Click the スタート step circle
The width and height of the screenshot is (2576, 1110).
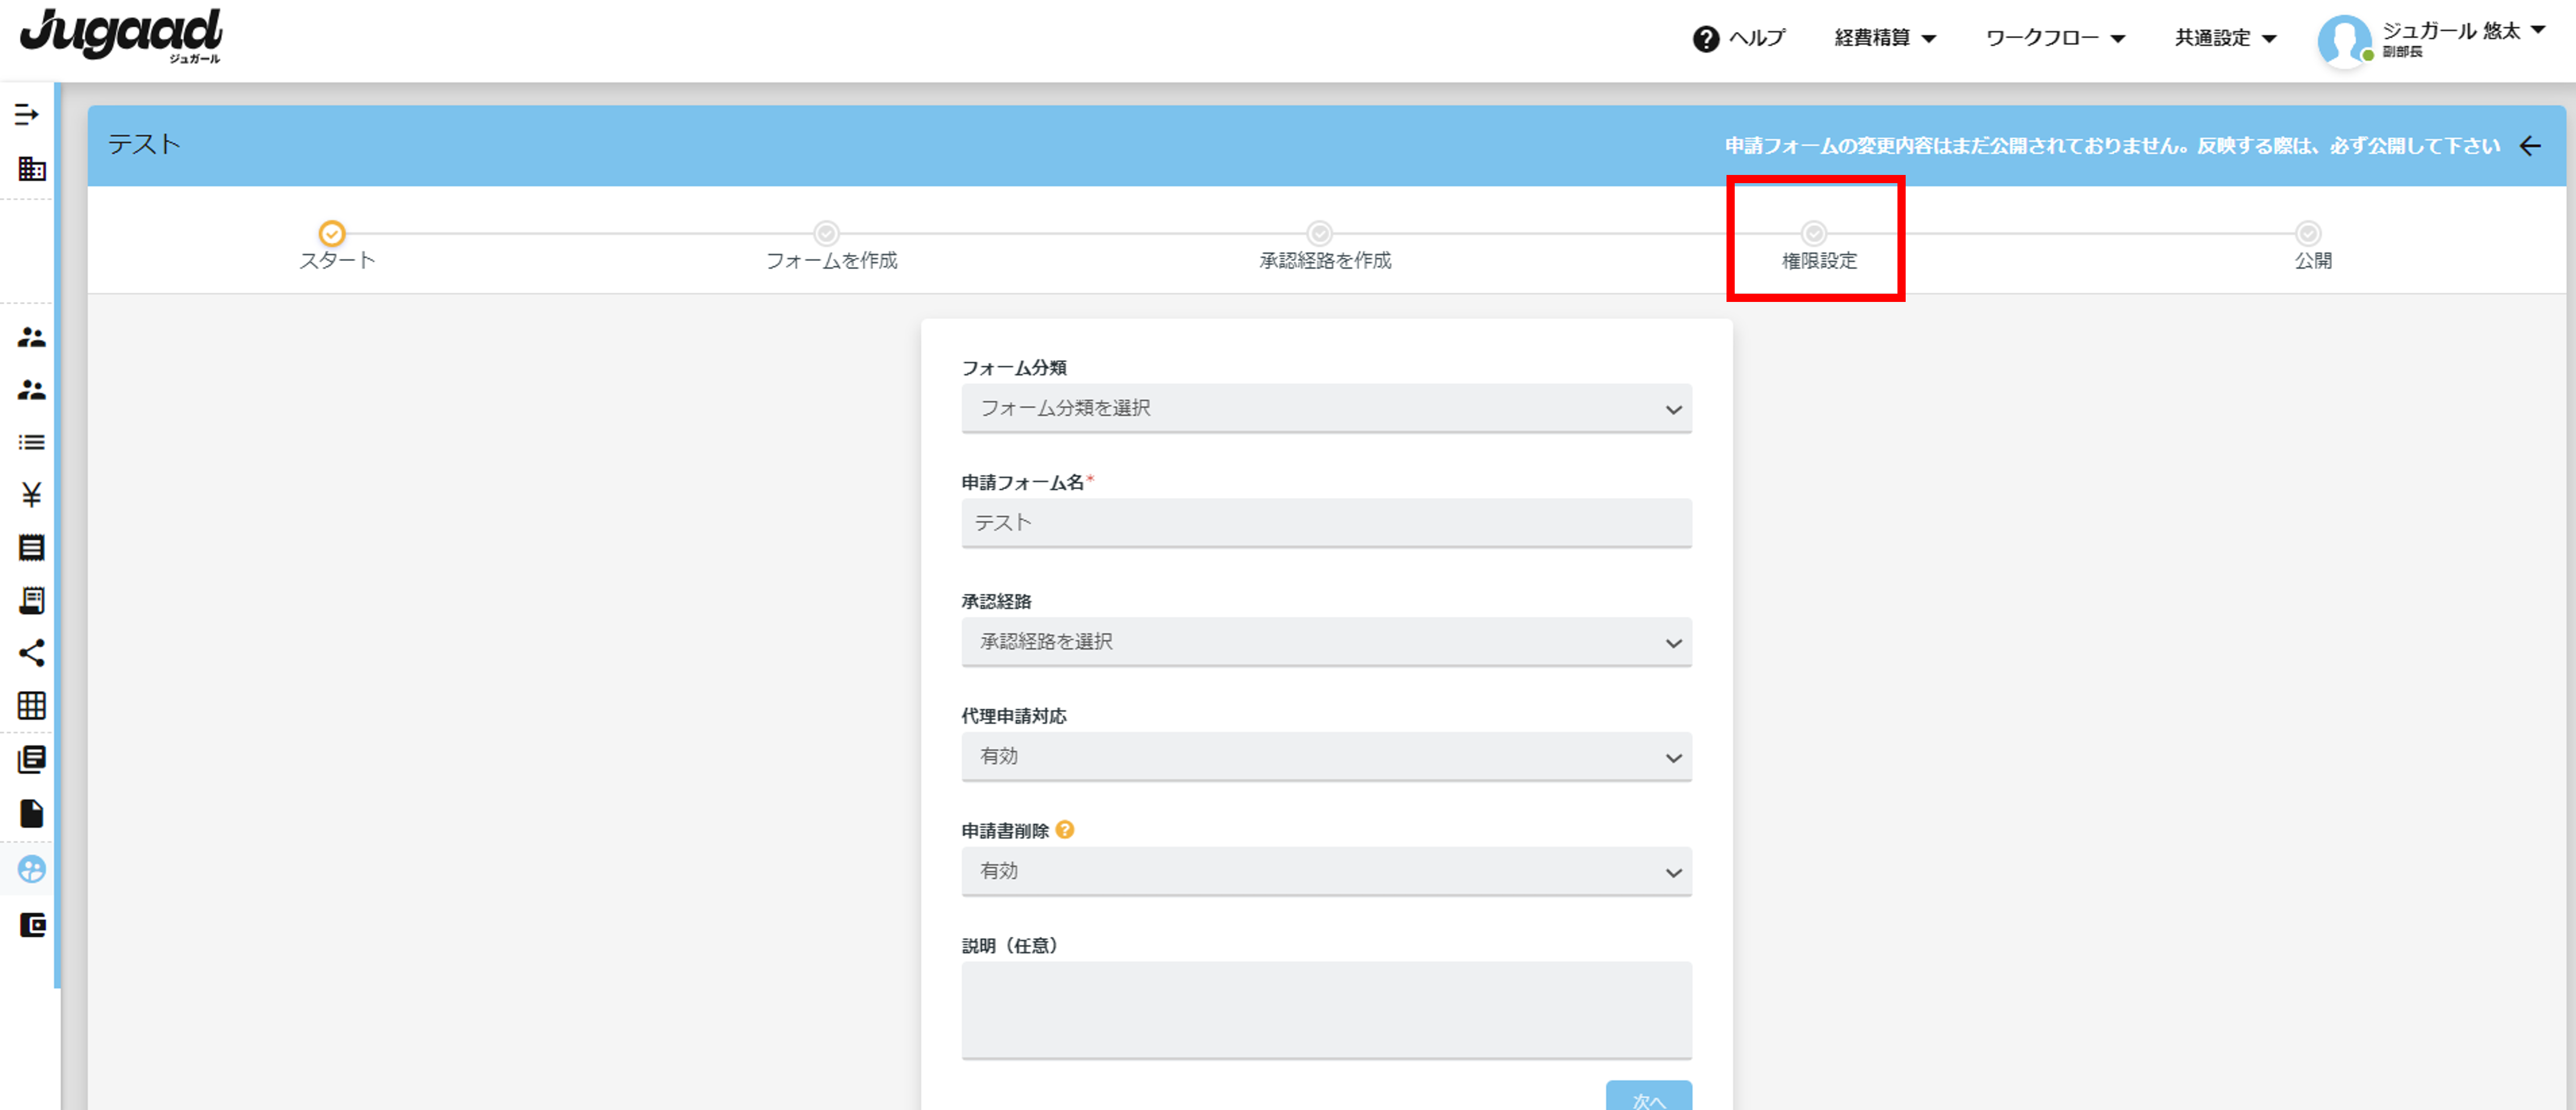[332, 233]
